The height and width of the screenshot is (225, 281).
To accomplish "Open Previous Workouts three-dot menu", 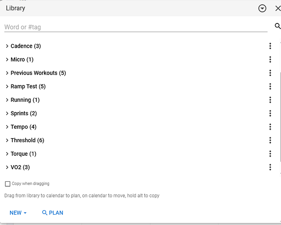I will 270,73.
